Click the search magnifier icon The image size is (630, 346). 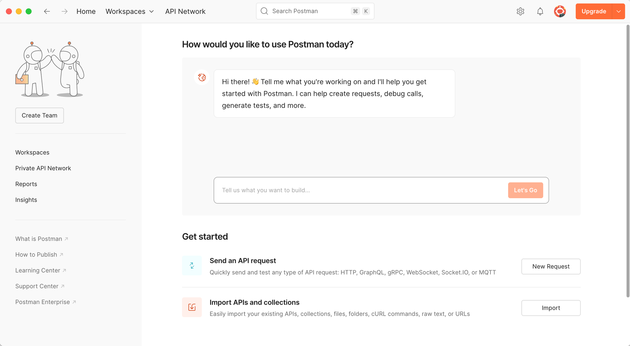tap(264, 11)
